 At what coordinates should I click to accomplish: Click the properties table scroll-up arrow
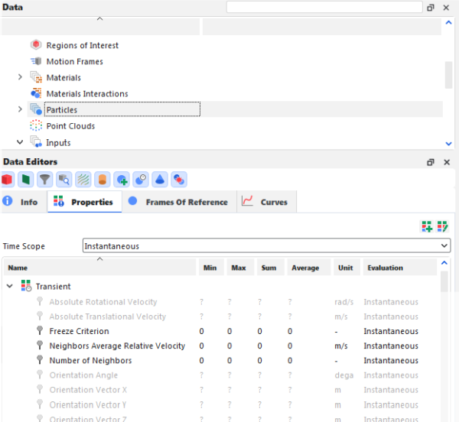click(x=444, y=263)
